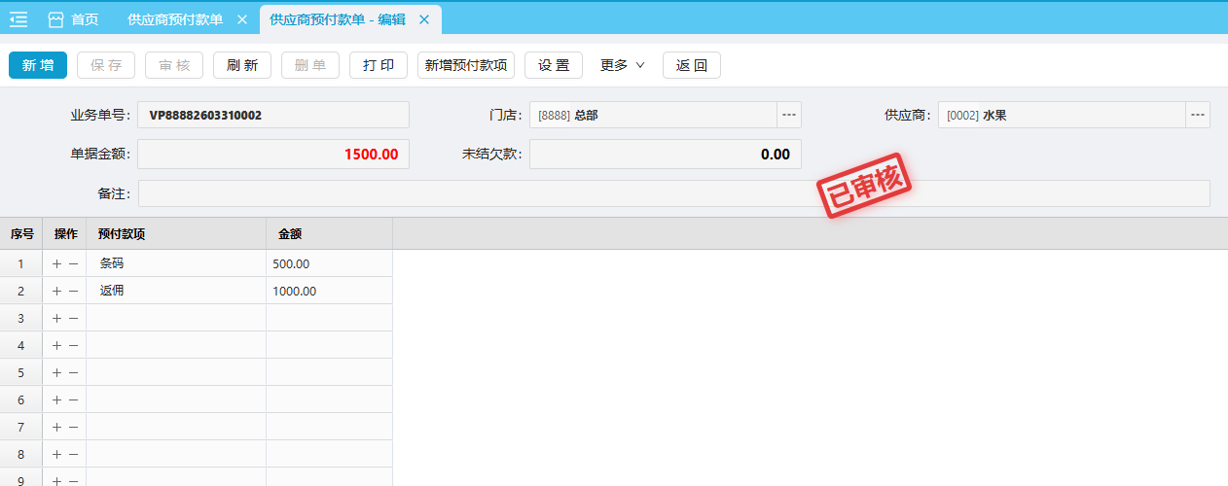Switch to the 供应商预付款单 tab

click(x=175, y=19)
